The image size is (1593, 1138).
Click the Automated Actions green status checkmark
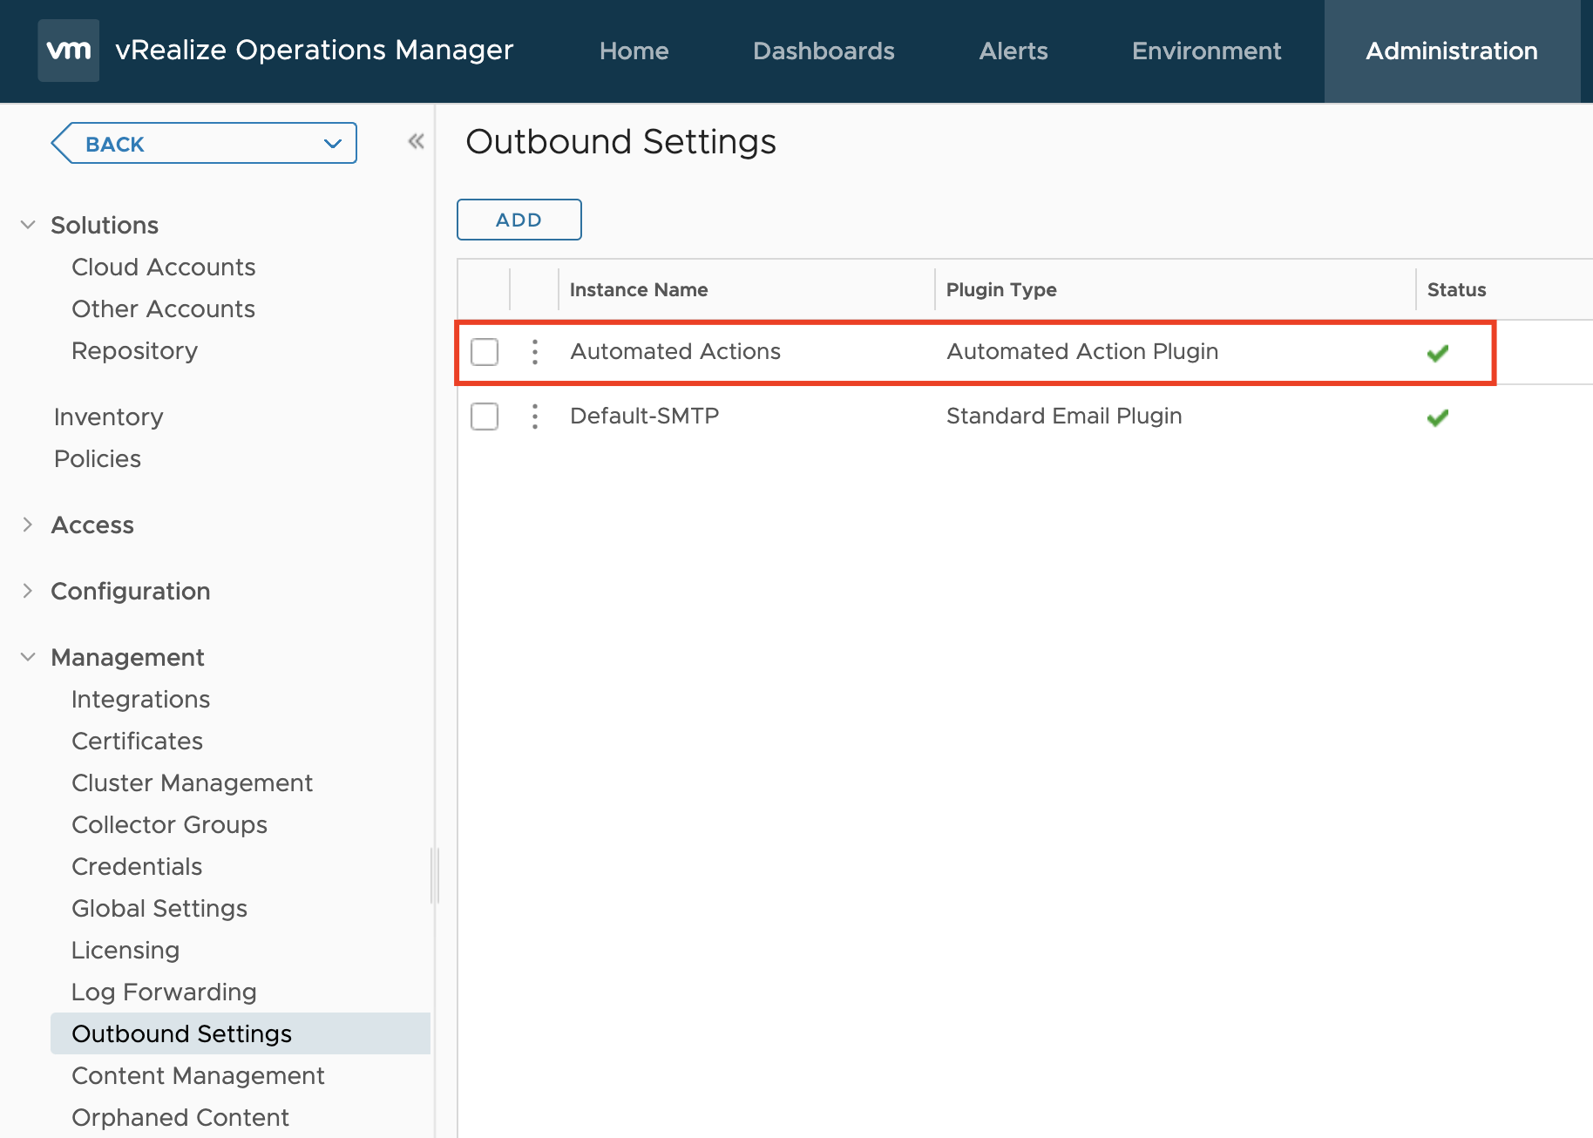pyautogui.click(x=1438, y=353)
